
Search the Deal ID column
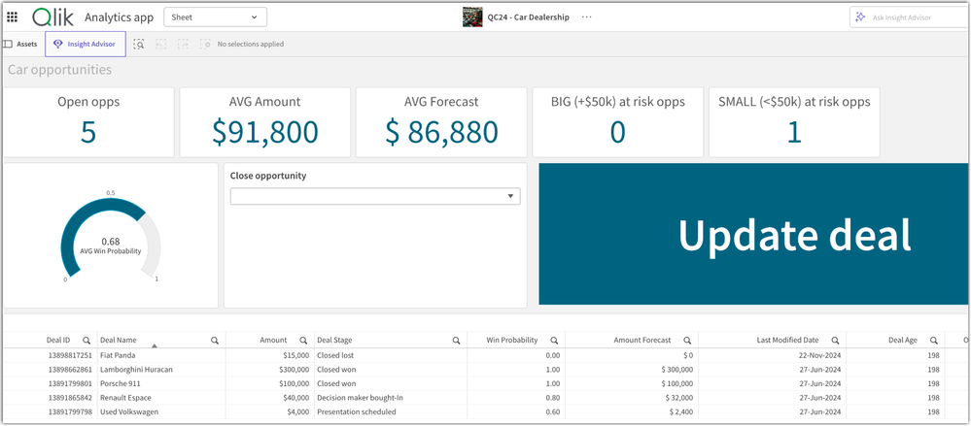pos(87,341)
